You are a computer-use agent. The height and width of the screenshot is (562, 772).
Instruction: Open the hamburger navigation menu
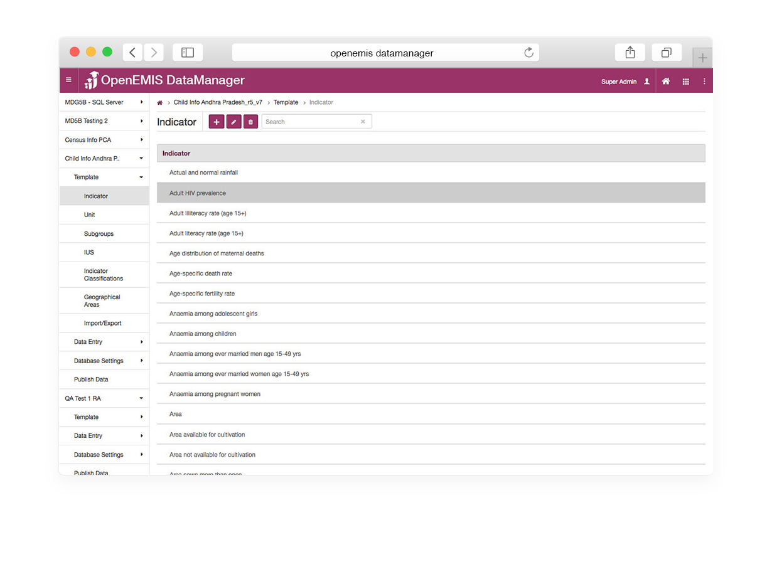[x=68, y=80]
